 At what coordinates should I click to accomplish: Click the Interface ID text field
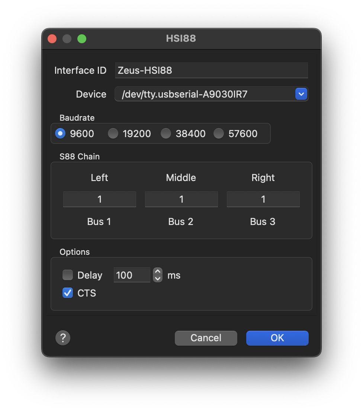pyautogui.click(x=211, y=70)
